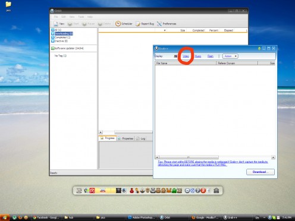Screen dimensions: 295x221
Task: Click the green arrow icon in Grab++ title bar
Action: click(x=259, y=48)
